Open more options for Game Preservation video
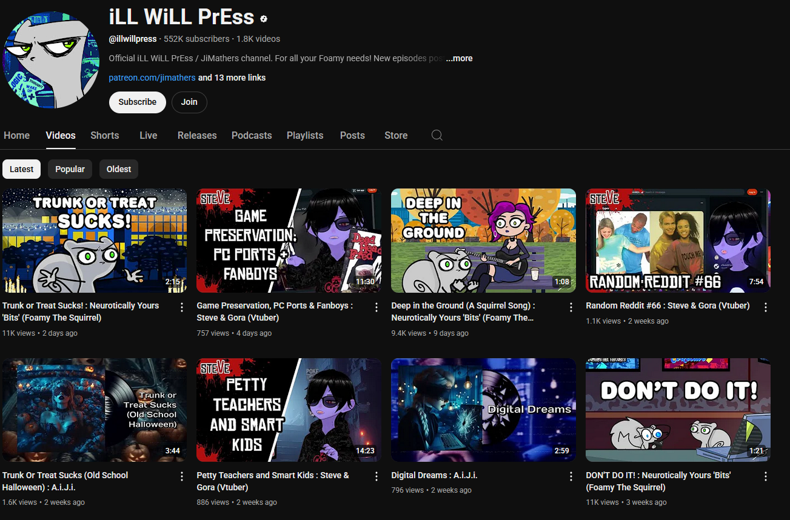 [377, 307]
